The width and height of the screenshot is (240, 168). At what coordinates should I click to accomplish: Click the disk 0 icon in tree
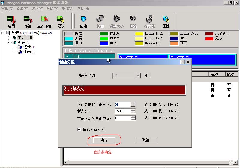[8, 33]
